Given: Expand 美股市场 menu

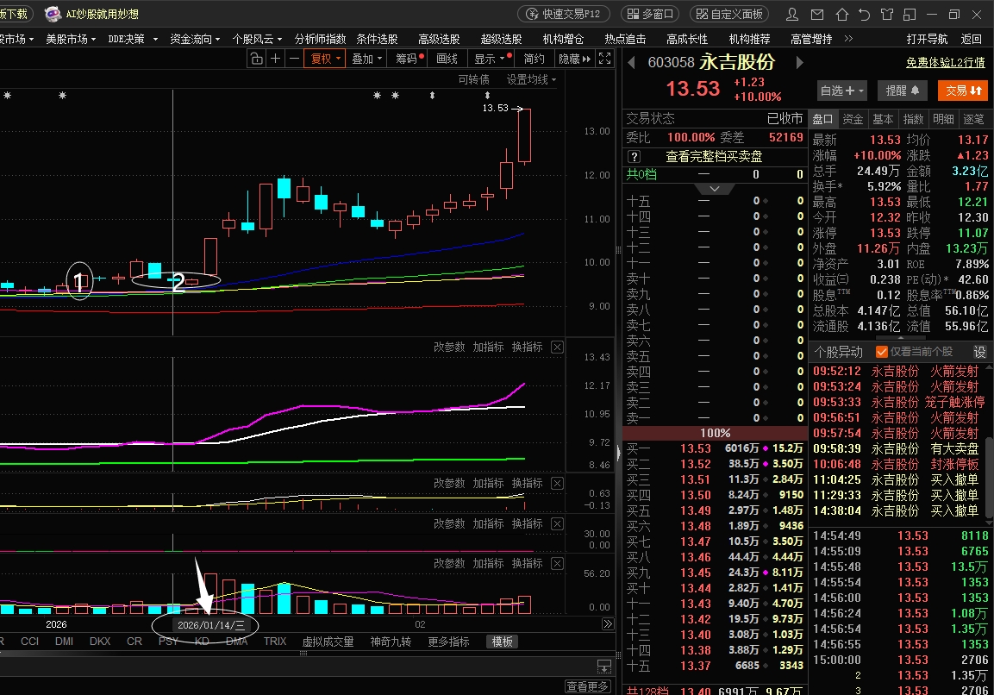Looking at the screenshot, I should click(x=71, y=39).
